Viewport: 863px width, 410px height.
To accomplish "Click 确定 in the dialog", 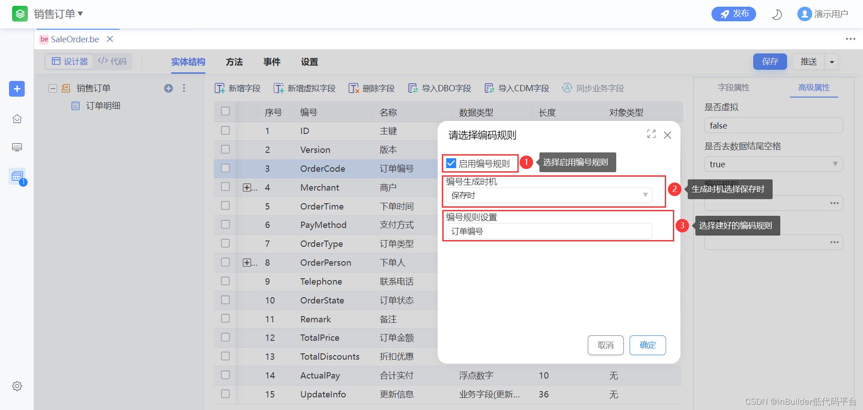I will 647,345.
